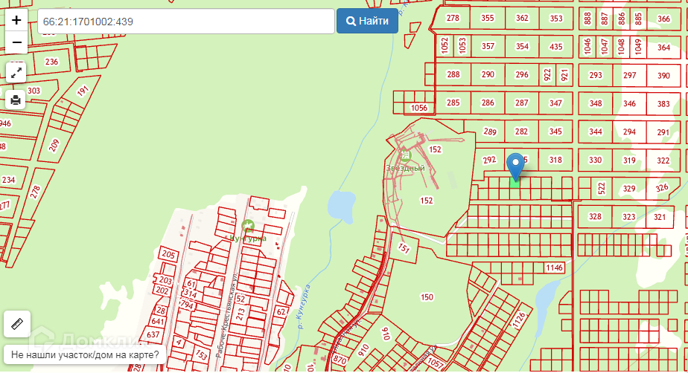This screenshot has width=688, height=373.
Task: Zoom out the map with minus button
Action: 16,42
